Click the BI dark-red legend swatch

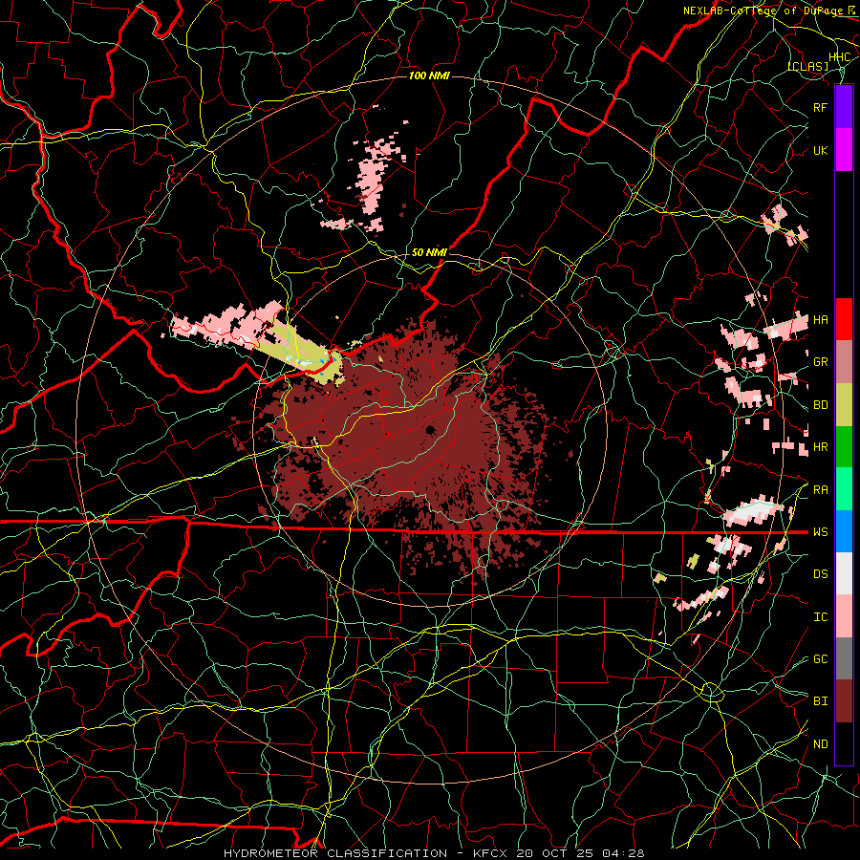(x=844, y=701)
